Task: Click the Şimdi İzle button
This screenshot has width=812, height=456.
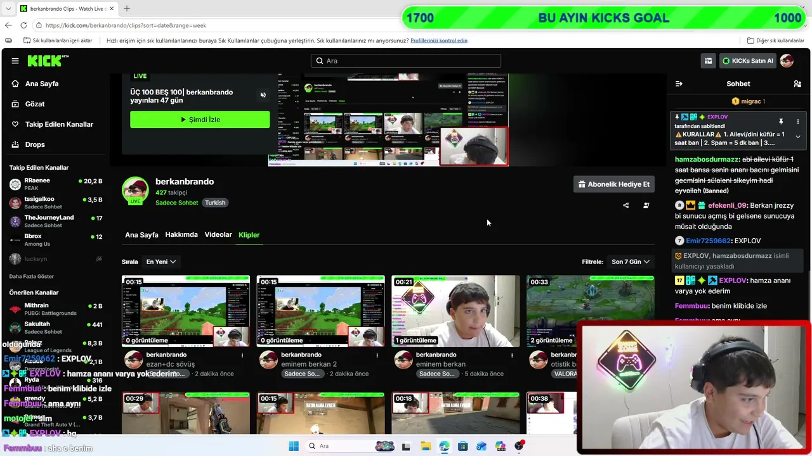Action: [x=200, y=120]
